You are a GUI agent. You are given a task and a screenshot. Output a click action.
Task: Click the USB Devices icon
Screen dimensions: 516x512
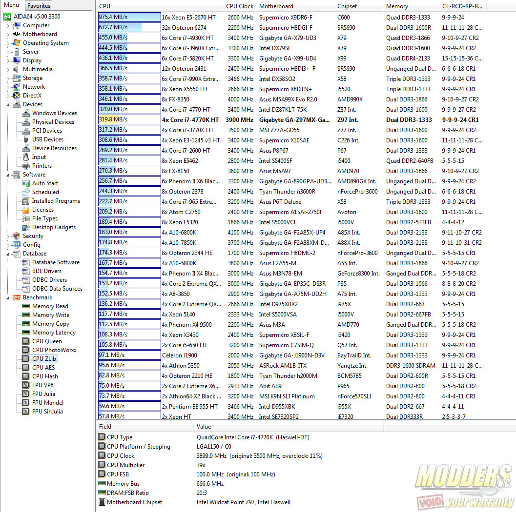26,139
